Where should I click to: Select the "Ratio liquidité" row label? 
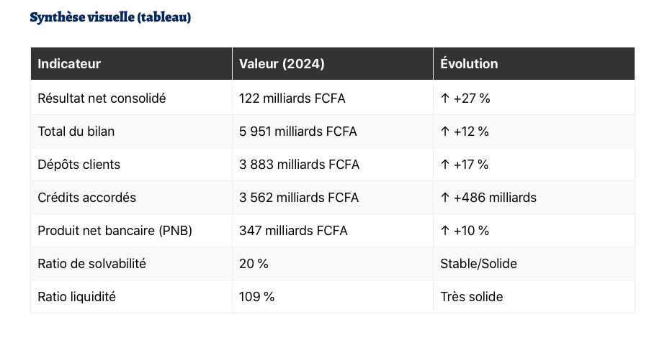(76, 297)
